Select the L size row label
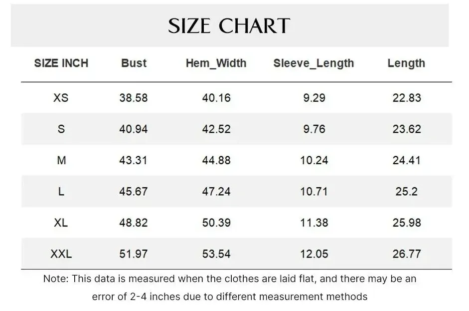 (61, 192)
